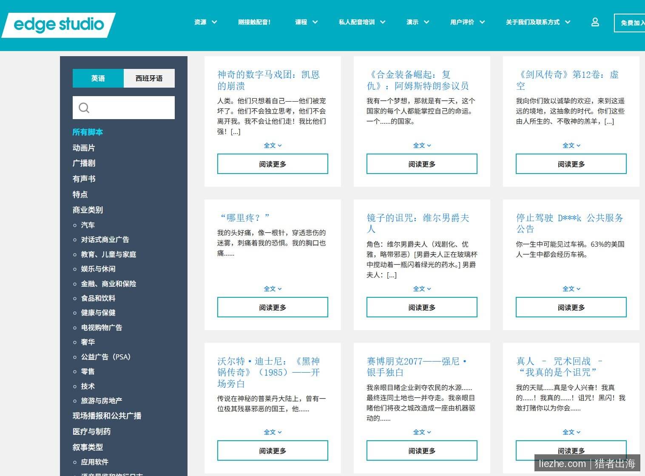Open the 娱乐与休闲 subcategory

(x=98, y=269)
